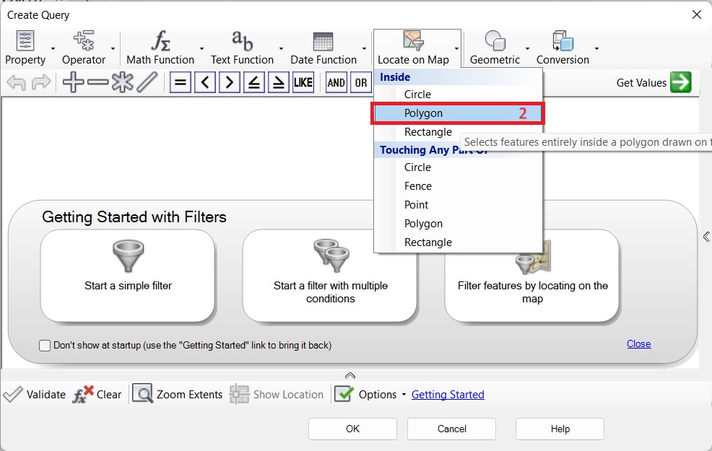Insert the LIKE operator

point(303,82)
